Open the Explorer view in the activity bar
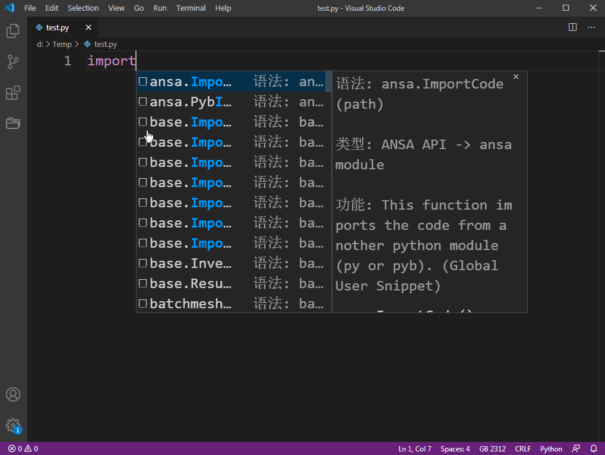This screenshot has width=605, height=455. 12,31
